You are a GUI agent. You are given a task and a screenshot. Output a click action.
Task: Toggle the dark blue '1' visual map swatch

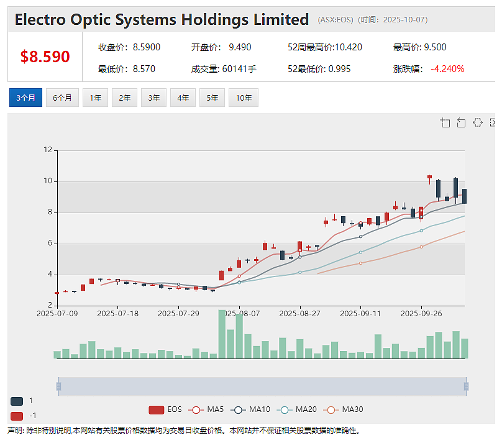17,401
